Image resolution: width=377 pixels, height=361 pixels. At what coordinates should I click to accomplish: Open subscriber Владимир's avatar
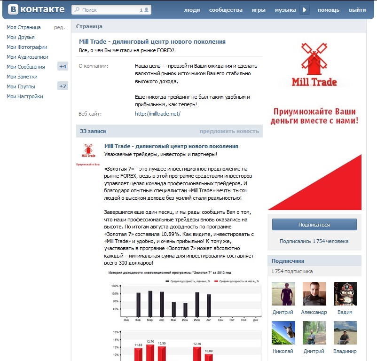[x=345, y=333]
